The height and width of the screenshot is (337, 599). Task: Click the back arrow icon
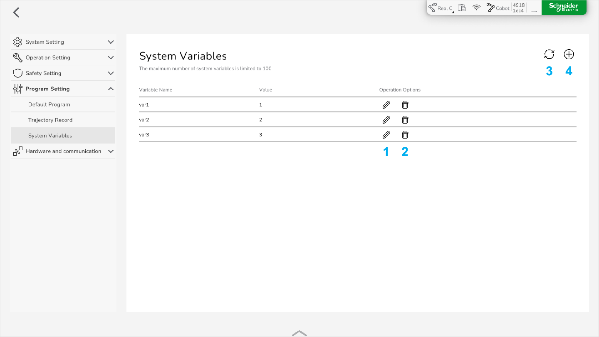16,12
